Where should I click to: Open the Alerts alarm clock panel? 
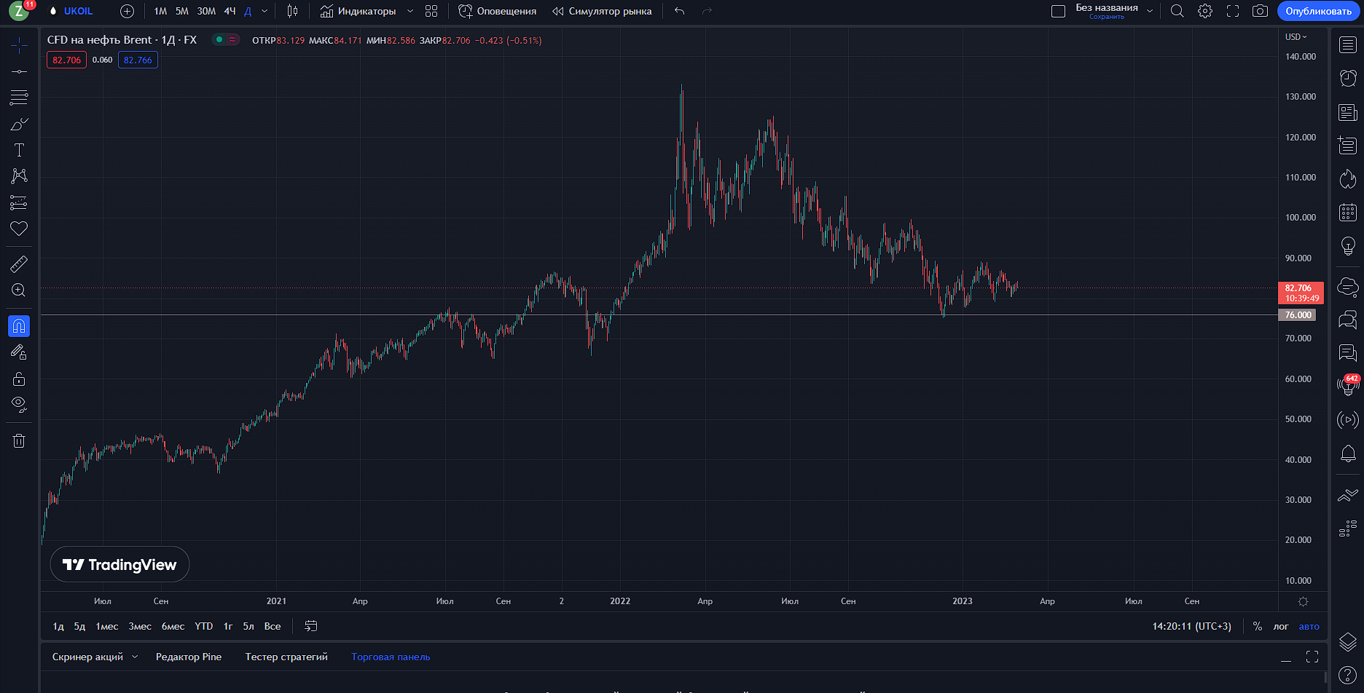pos(1348,78)
